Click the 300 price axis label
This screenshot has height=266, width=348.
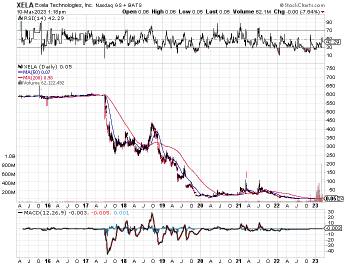point(330,146)
